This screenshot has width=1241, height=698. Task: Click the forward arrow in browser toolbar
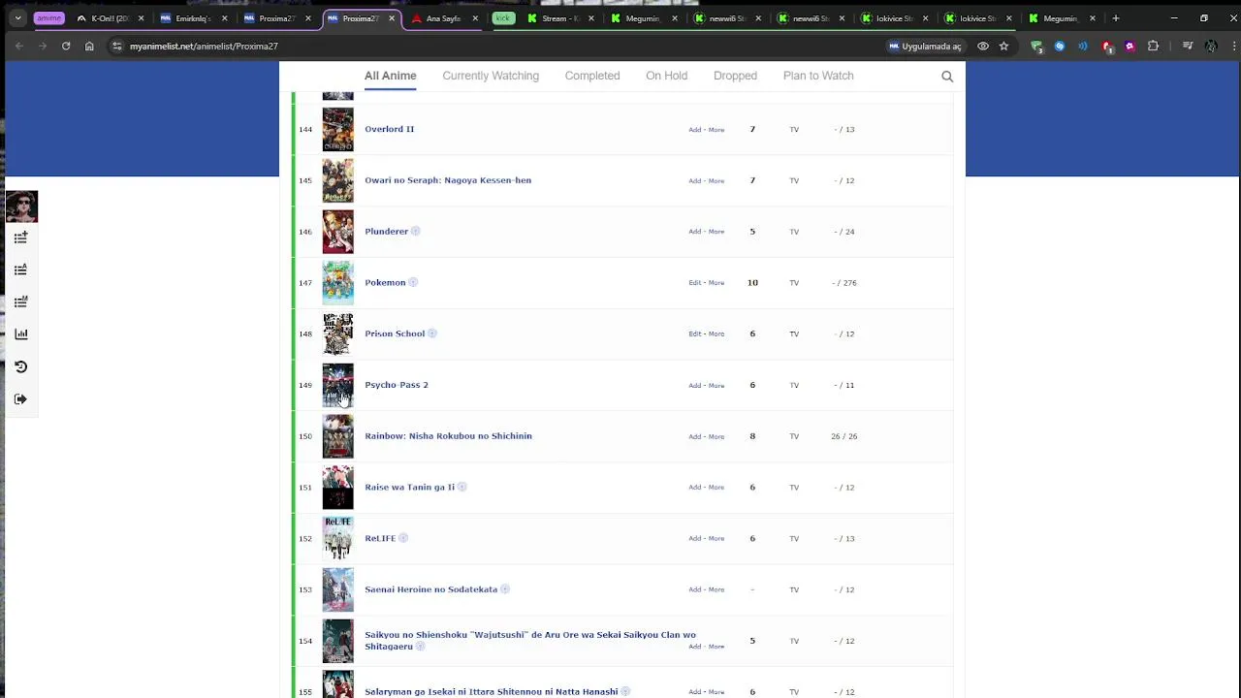(x=43, y=46)
